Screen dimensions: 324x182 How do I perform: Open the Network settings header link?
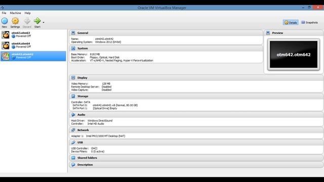point(83,130)
